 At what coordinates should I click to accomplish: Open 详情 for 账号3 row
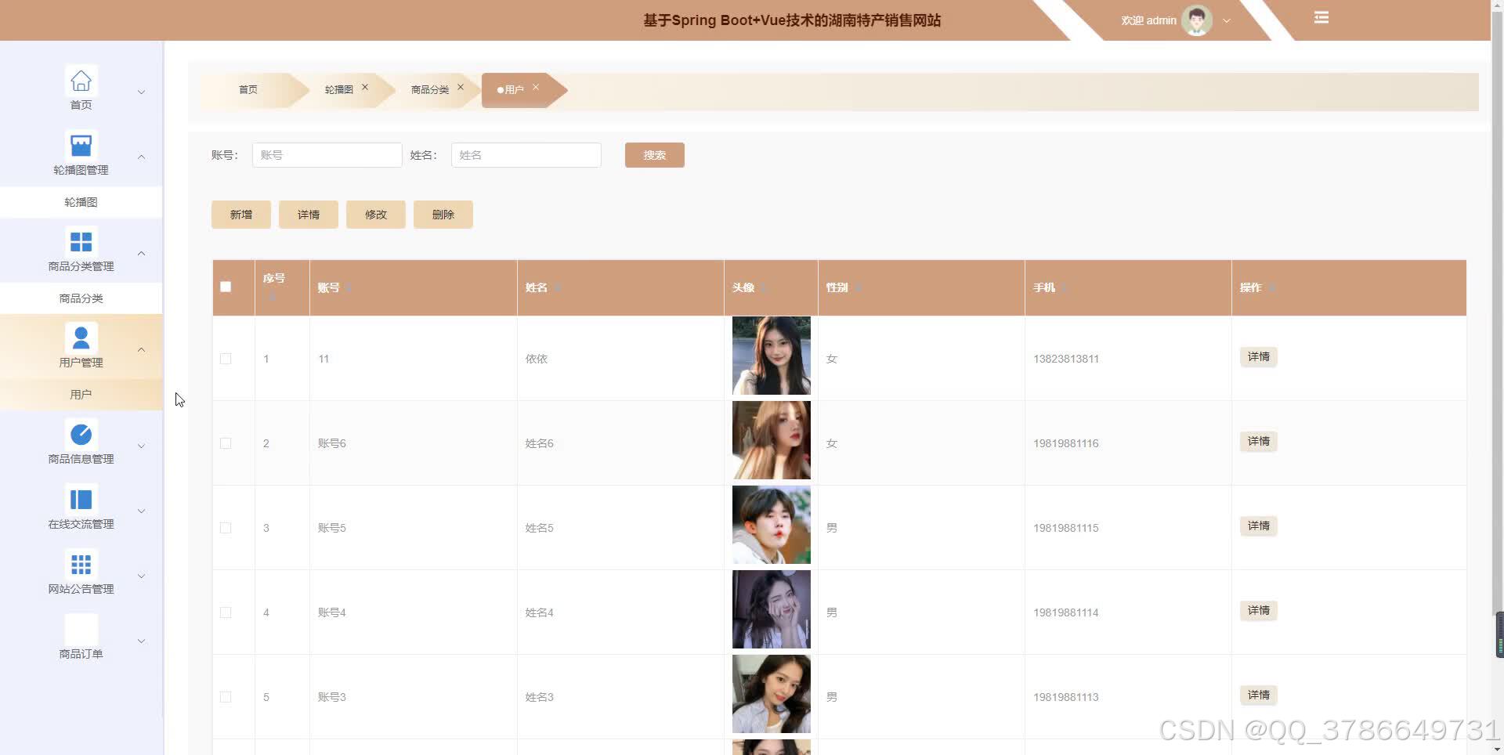click(x=1258, y=695)
